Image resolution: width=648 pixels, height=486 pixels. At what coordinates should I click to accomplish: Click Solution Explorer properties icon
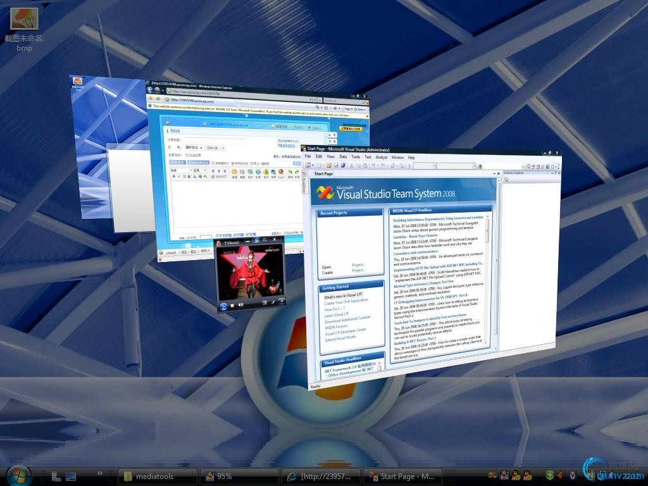506,179
